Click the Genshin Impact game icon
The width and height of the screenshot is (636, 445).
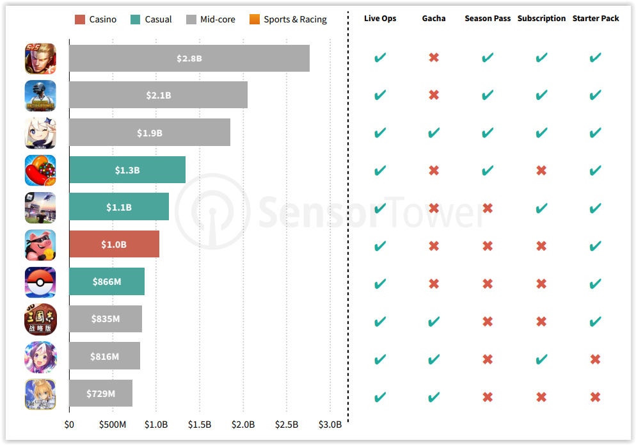pos(40,133)
